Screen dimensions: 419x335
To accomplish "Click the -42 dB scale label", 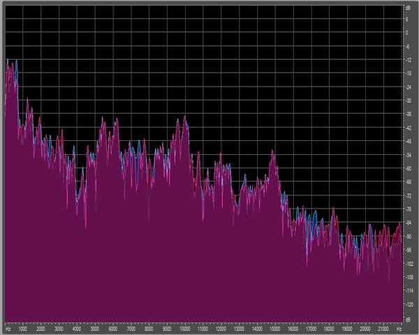I will coord(408,128).
